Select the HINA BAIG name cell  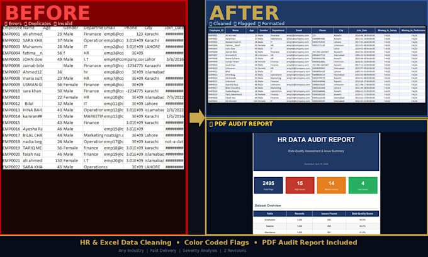pos(33,110)
